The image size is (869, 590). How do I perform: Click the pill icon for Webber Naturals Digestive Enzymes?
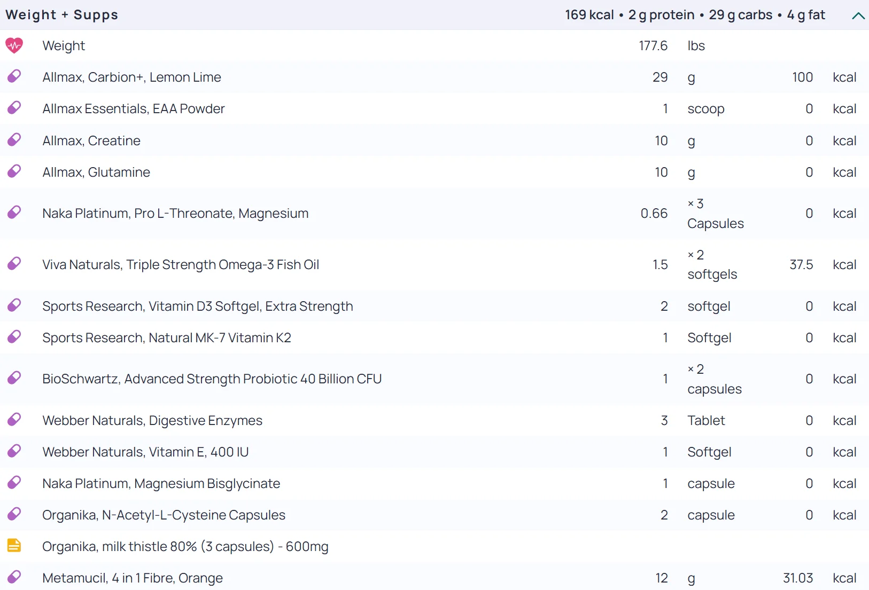pos(14,420)
